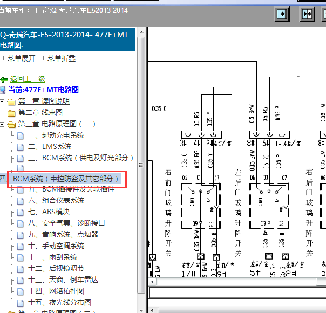This screenshot has width=326, height=313.
Task: Open 三、BCM系统（供电及灯光部分） diagram
Action: click(x=80, y=158)
